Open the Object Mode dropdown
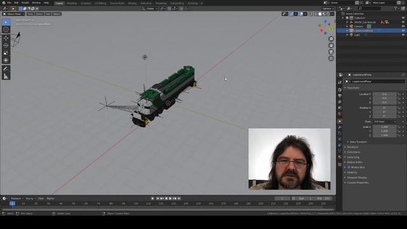The height and width of the screenshot is (229, 407). point(13,14)
